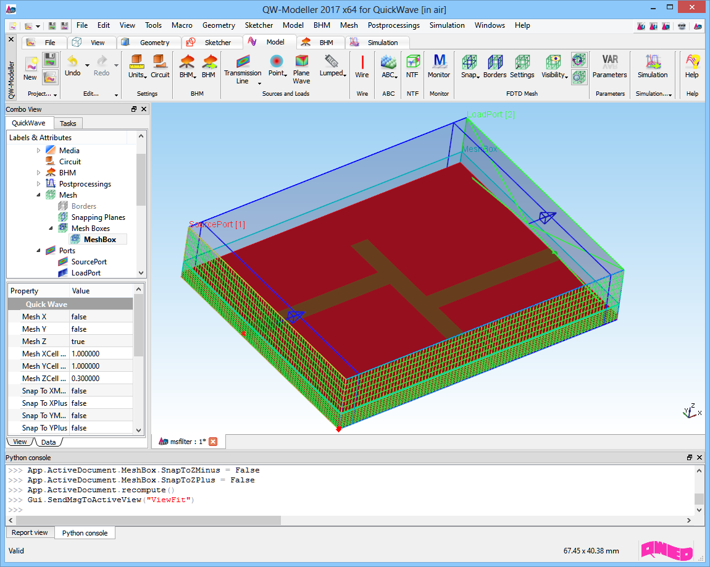
Task: Click the property panel vertical scrollbar
Action: [x=138, y=325]
